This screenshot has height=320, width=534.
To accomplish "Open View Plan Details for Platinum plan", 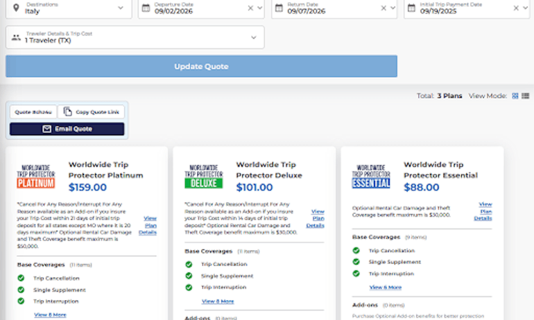I will [x=148, y=225].
